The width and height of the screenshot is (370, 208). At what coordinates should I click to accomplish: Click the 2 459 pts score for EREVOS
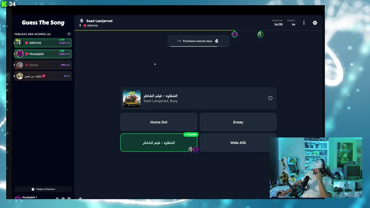pyautogui.click(x=64, y=43)
